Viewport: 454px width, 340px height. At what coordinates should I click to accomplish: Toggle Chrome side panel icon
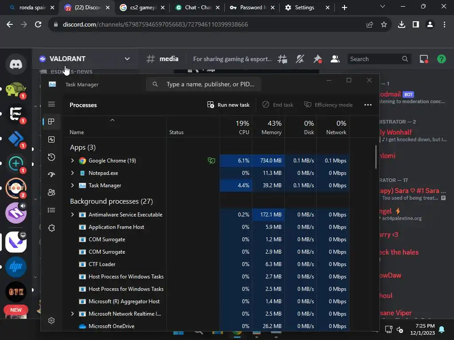click(416, 25)
